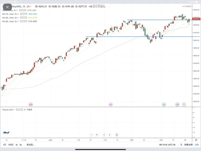Select the 1日 timeframe
201x151 pixels.
click(x=5, y=145)
